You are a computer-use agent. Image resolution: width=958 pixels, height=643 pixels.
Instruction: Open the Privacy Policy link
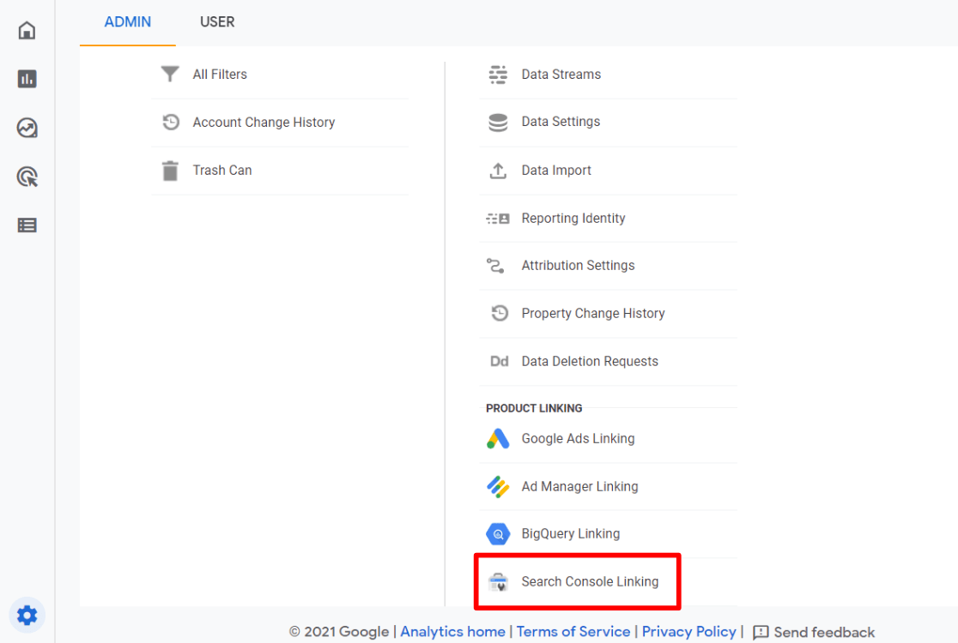[x=688, y=631]
